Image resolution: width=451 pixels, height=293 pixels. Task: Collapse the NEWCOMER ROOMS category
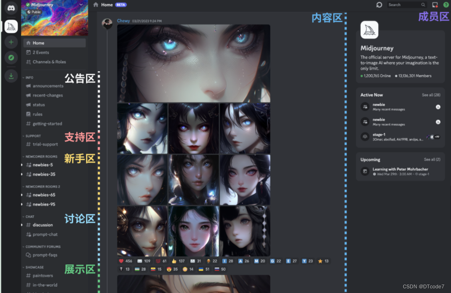coord(40,157)
